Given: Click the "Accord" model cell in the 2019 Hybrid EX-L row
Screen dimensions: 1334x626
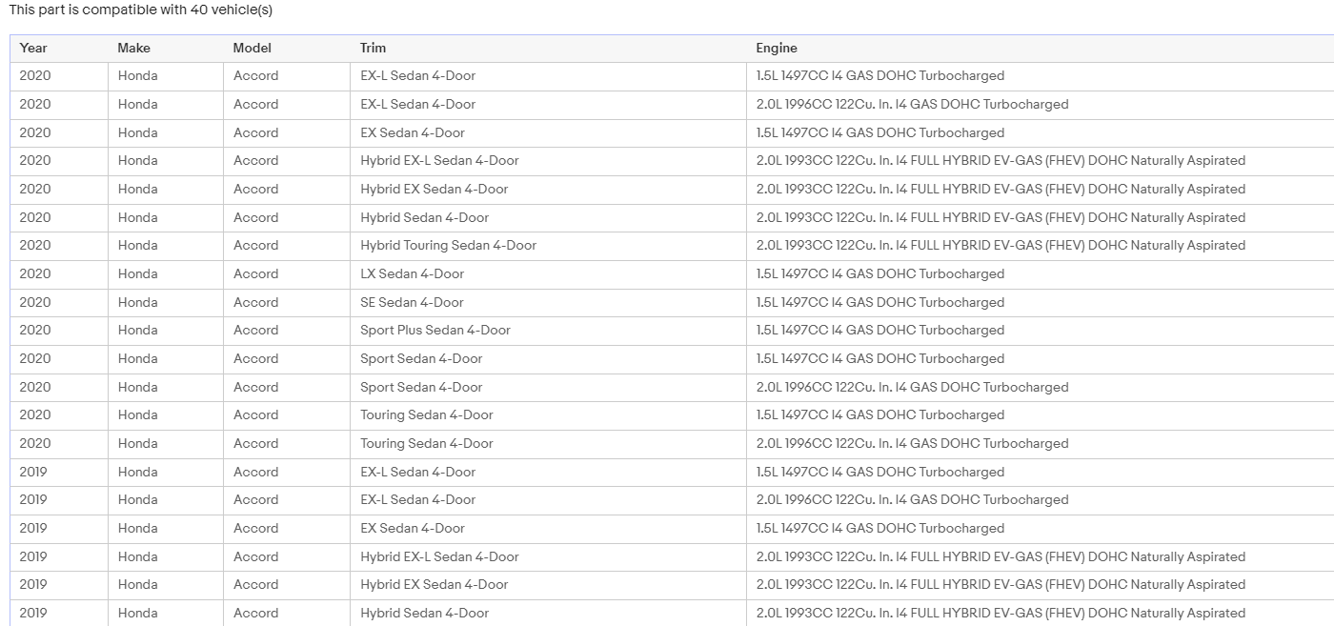Looking at the screenshot, I should pos(287,557).
